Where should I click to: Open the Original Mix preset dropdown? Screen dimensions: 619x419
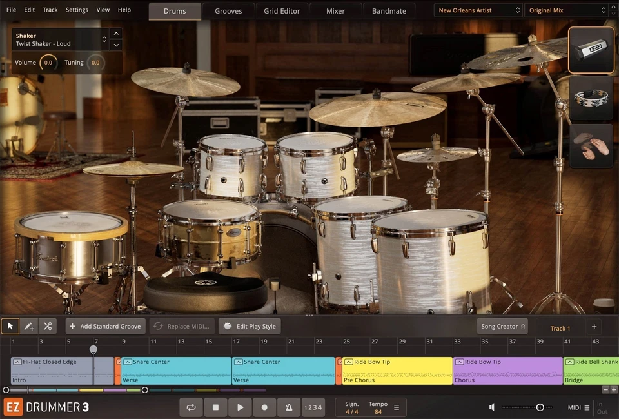point(565,10)
